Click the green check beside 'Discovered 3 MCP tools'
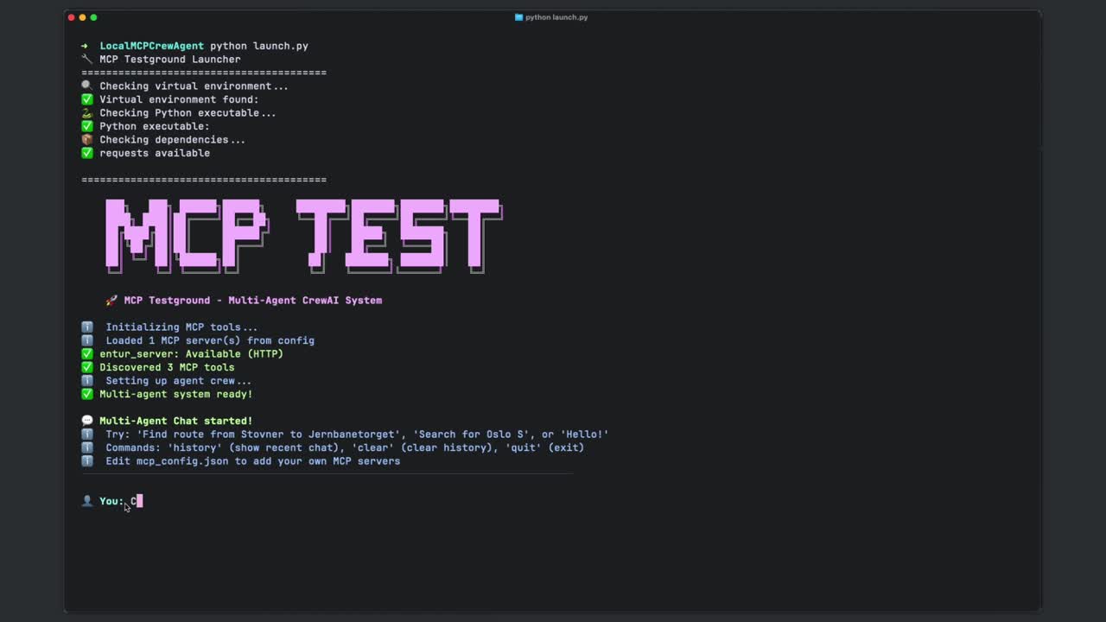 coord(86,367)
